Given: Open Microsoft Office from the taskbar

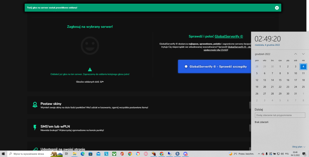Looking at the screenshot, I should [x=122, y=154].
